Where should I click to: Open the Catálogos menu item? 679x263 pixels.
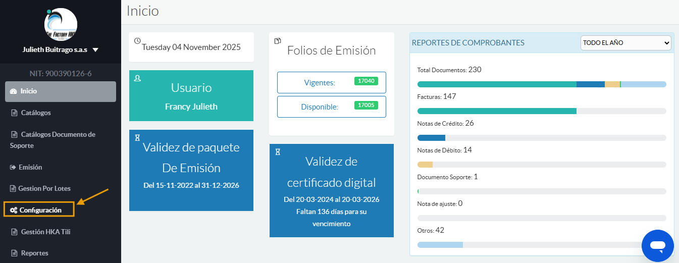[35, 113]
